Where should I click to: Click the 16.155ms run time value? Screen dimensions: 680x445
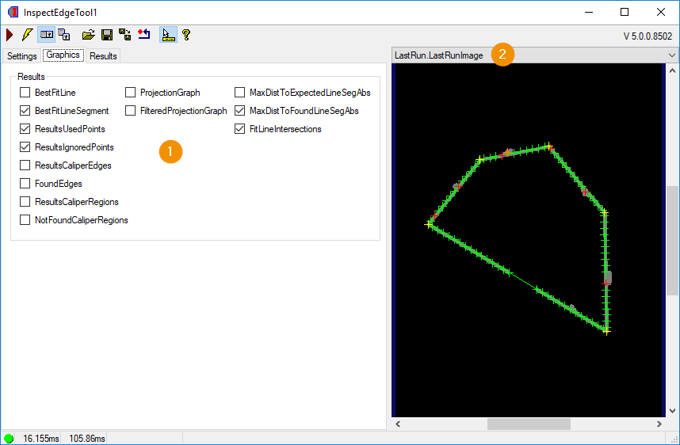pyautogui.click(x=40, y=439)
